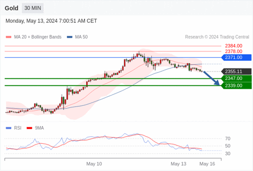Click the green 2347.00 support price tag
This screenshot has height=171, width=253.
[x=237, y=78]
